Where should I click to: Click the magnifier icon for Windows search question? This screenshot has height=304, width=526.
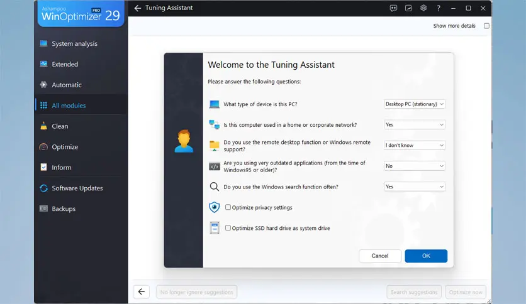tap(215, 187)
